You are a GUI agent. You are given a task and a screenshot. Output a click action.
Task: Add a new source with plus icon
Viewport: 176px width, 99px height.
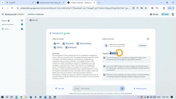tap(22, 21)
